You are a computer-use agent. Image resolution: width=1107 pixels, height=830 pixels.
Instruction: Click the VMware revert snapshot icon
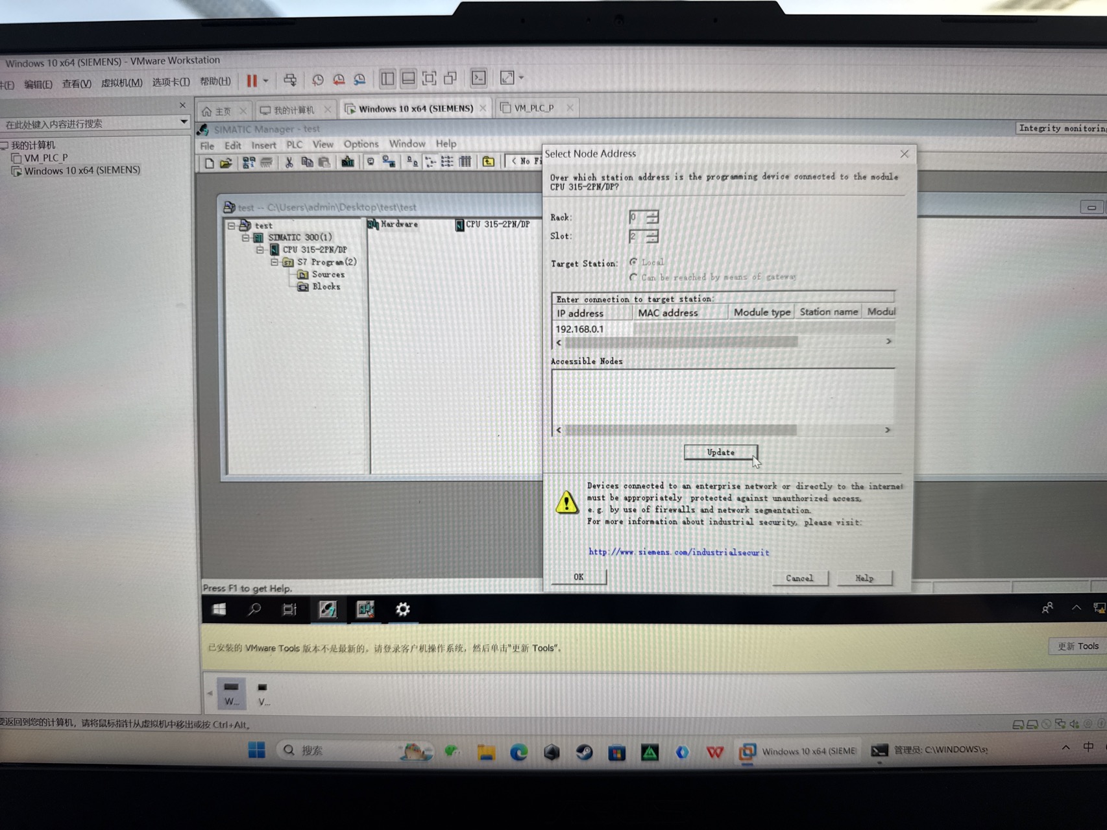339,80
